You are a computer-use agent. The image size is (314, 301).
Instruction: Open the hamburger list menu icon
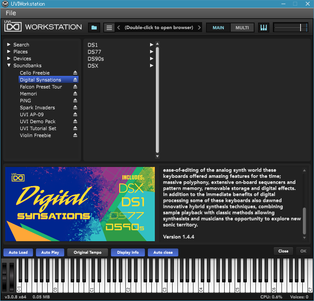point(109,28)
